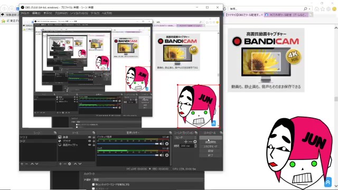Lock the ブラウザ source
The width and height of the screenshot is (338, 190).
coord(94,141)
